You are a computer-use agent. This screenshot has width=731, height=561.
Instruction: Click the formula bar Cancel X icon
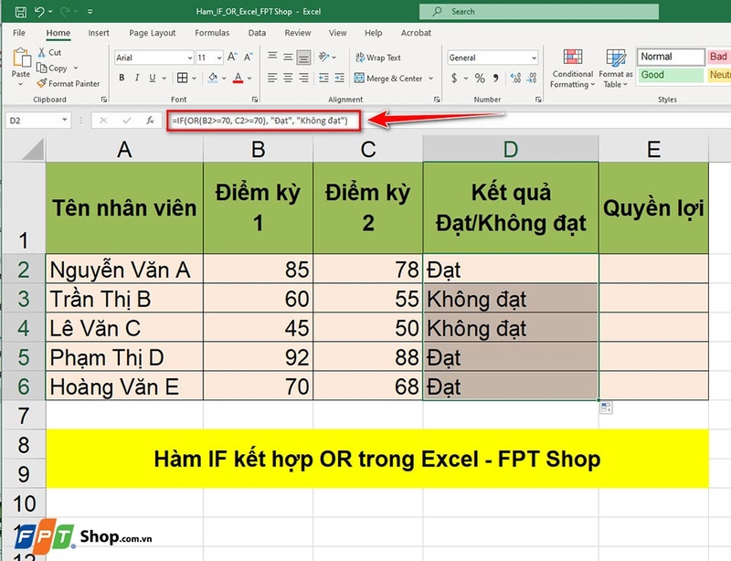point(103,121)
